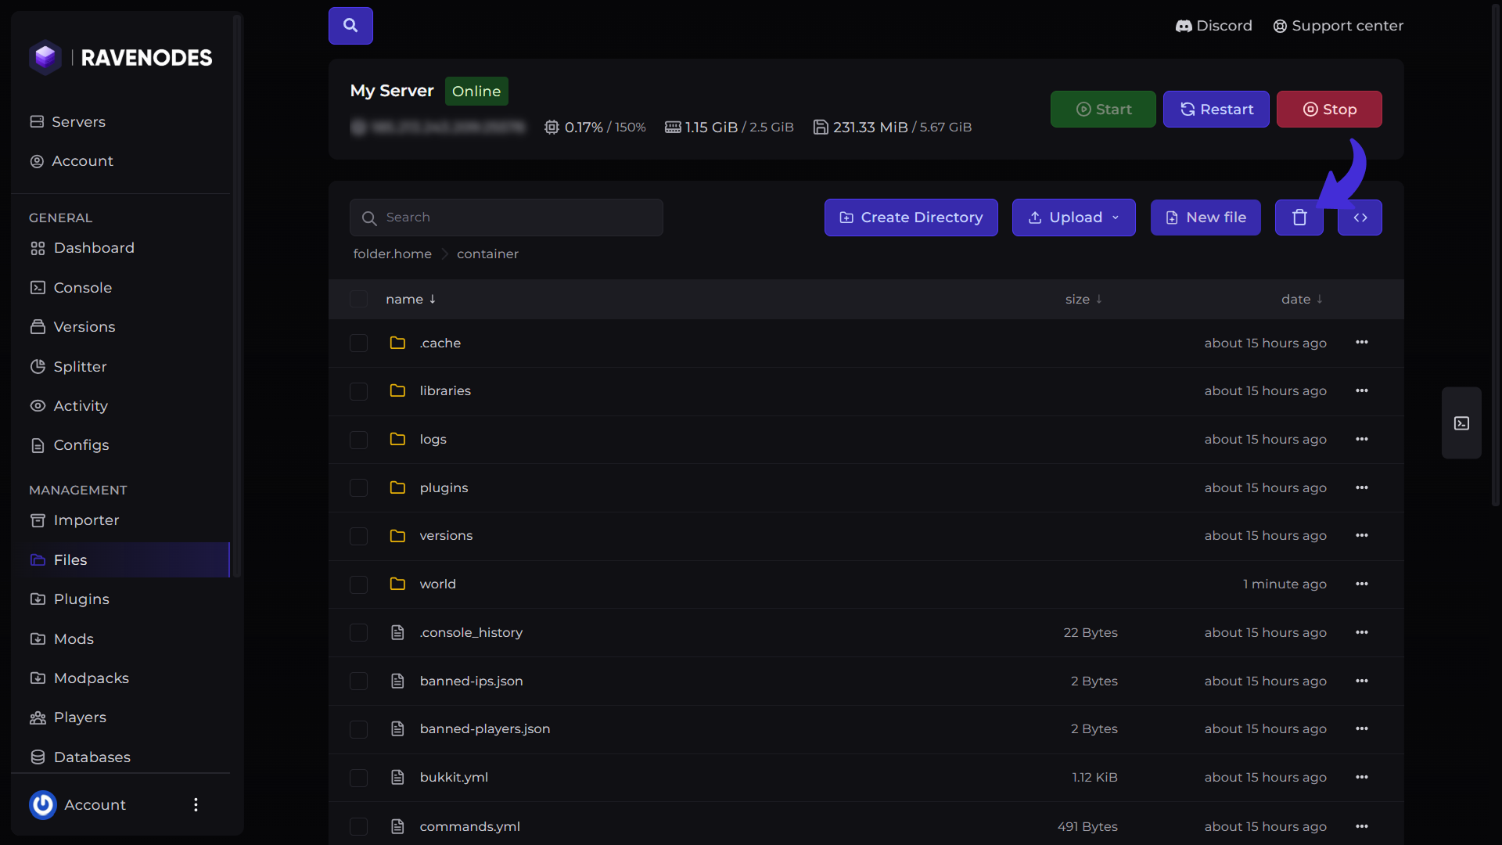Open options for commands.yml

tap(1362, 826)
